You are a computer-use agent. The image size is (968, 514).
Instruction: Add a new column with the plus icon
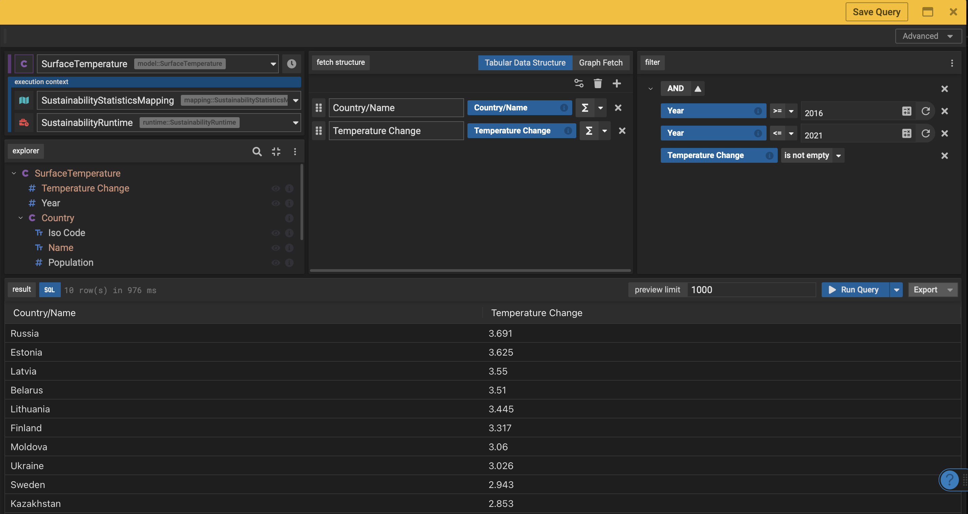616,83
